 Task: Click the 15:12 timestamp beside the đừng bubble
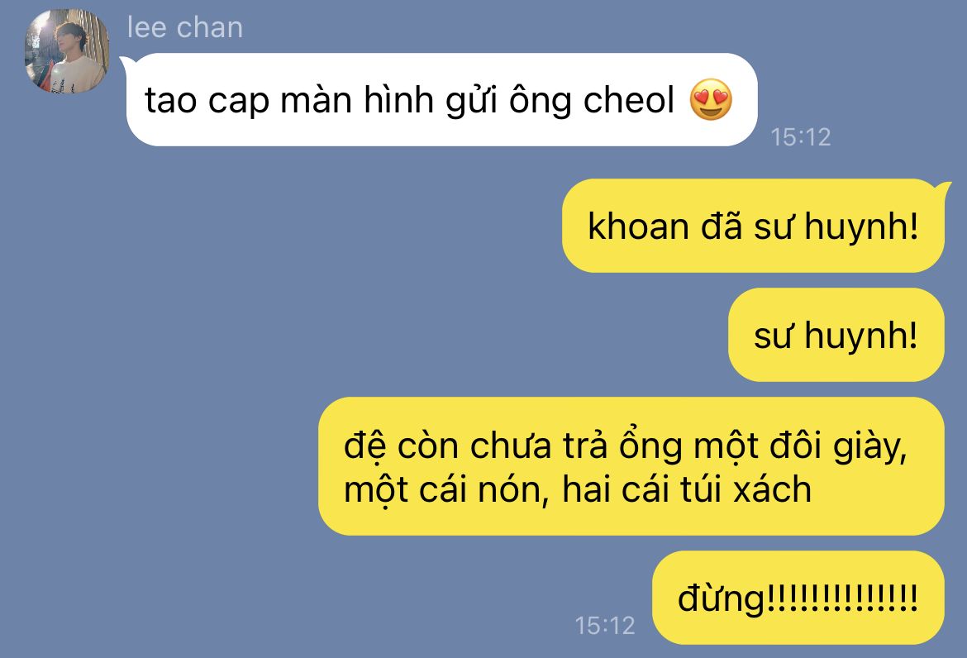point(604,625)
